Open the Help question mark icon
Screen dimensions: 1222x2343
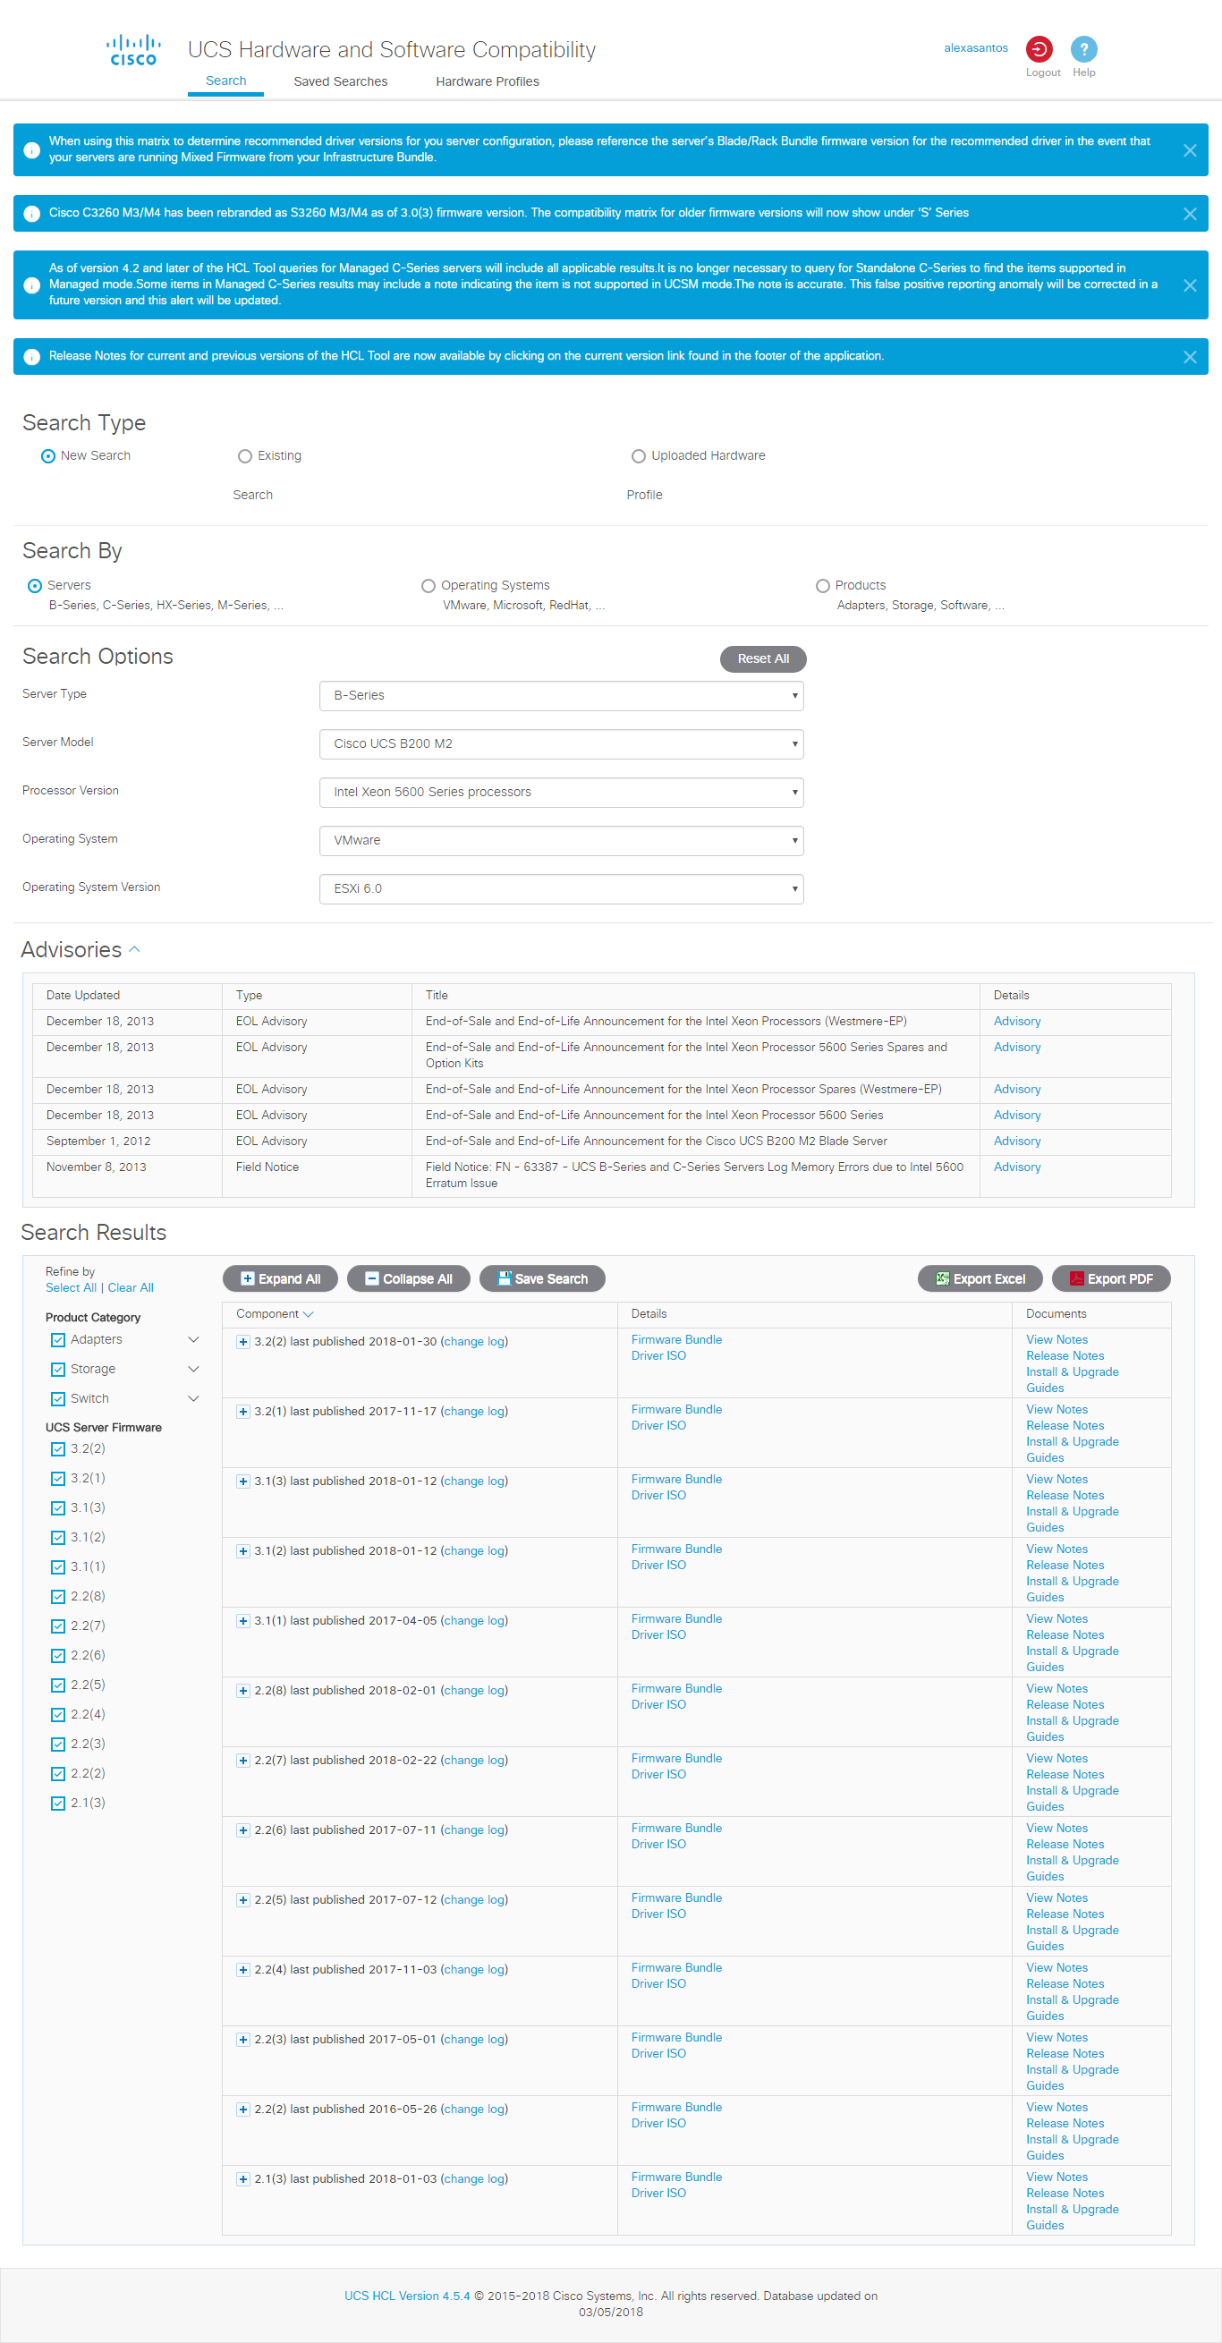[1082, 48]
